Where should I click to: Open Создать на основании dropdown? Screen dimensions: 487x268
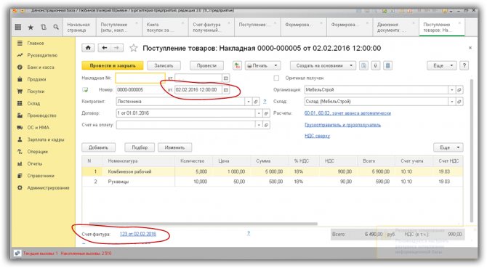[323, 66]
